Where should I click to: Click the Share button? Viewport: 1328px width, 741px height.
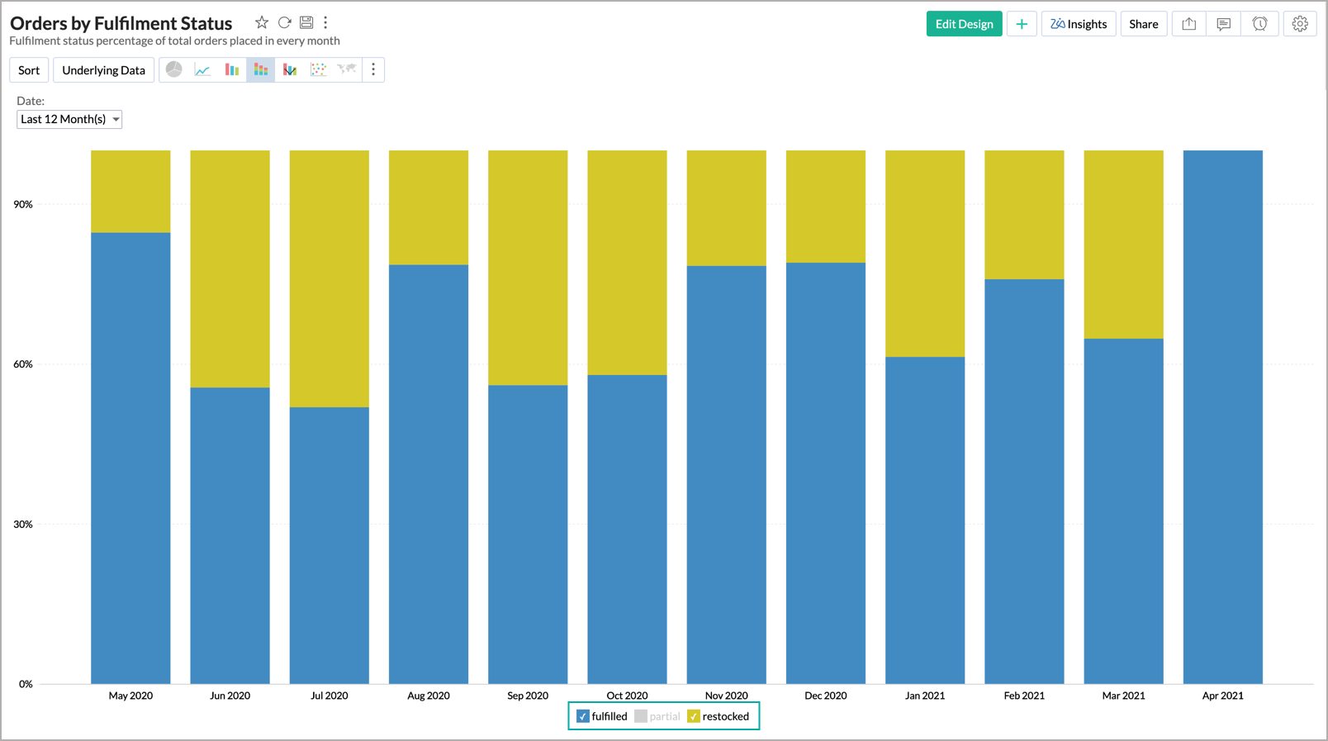coord(1143,24)
